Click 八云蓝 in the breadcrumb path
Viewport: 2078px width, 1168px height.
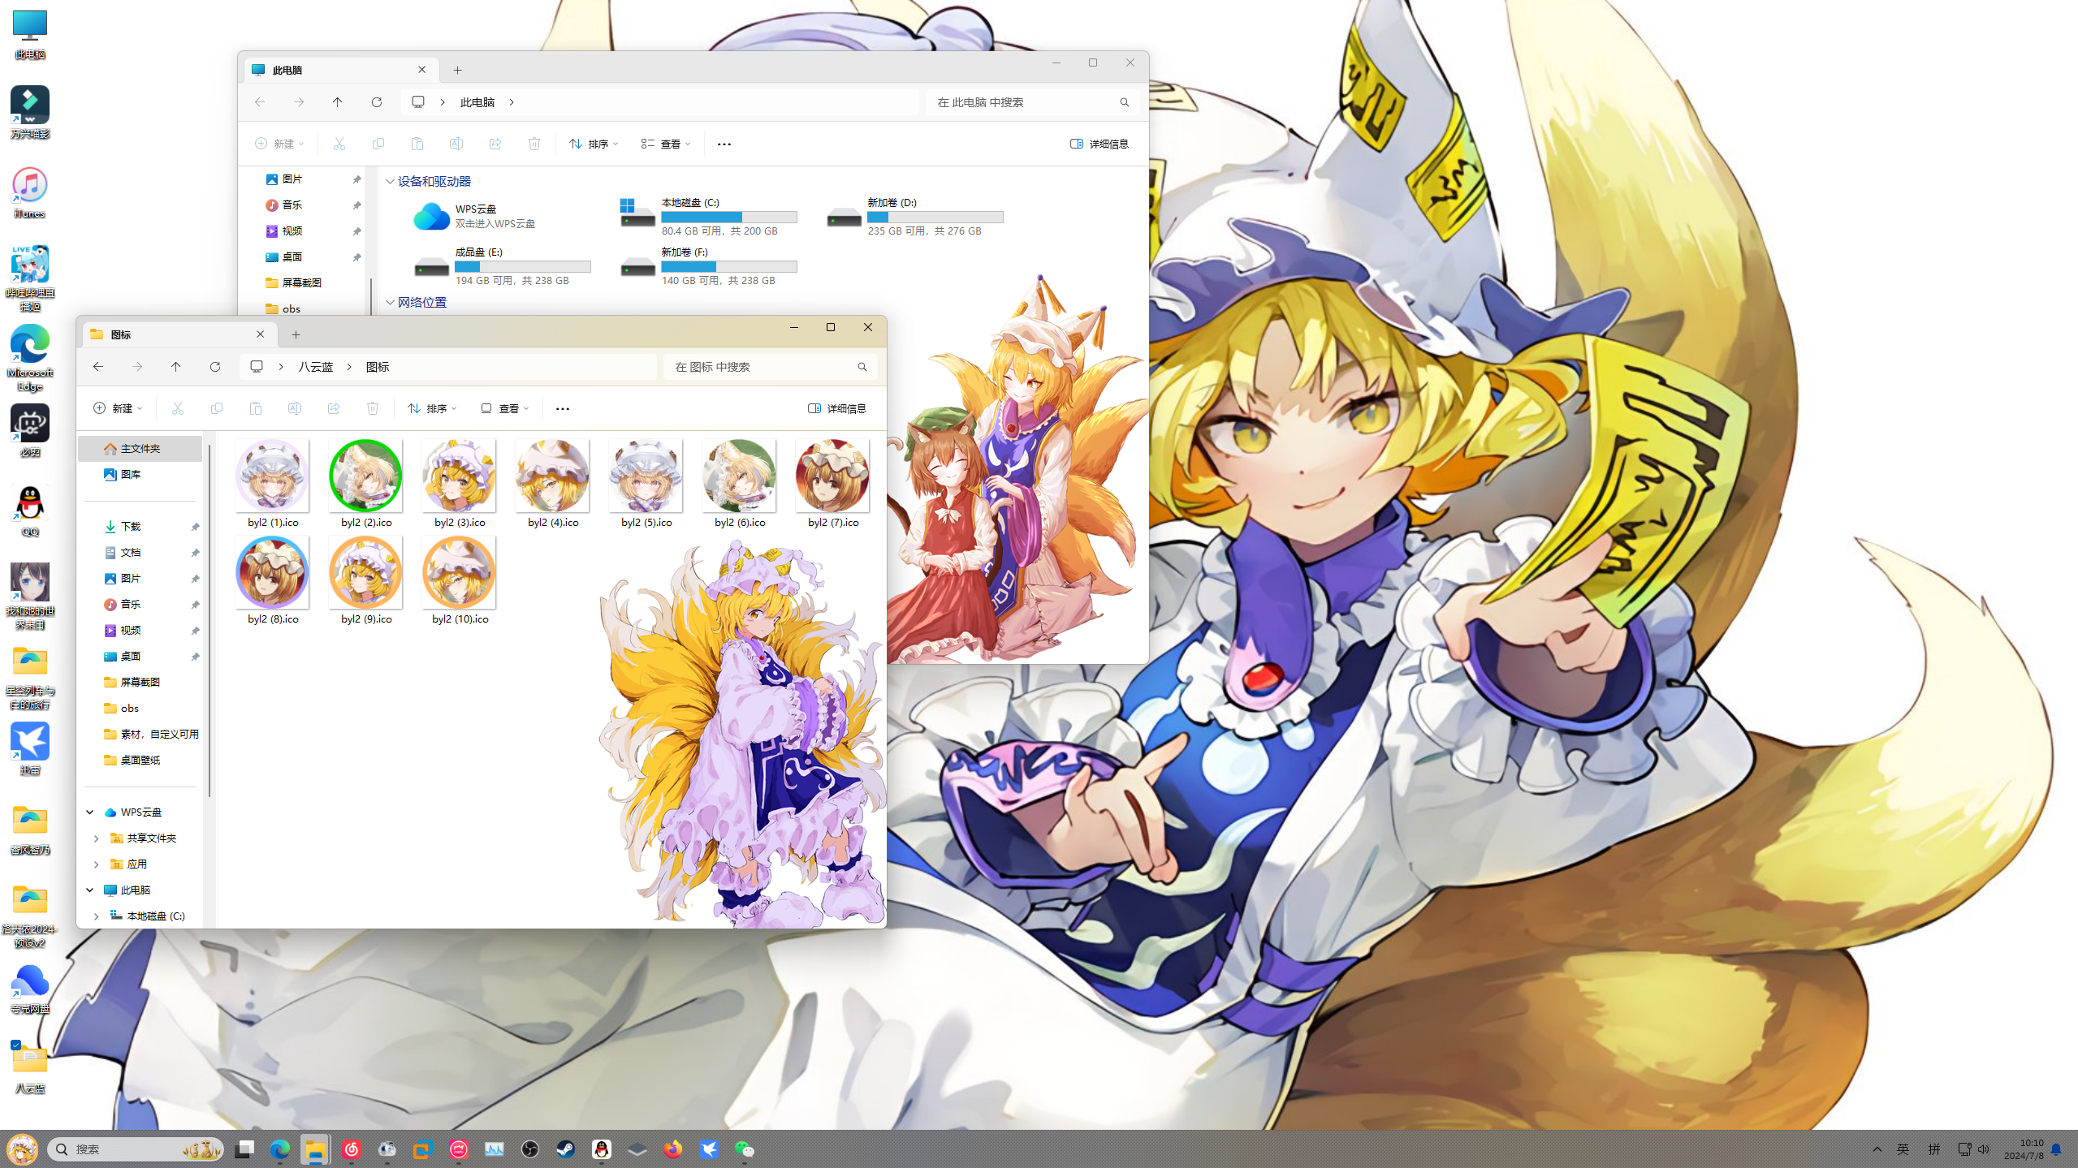315,367
